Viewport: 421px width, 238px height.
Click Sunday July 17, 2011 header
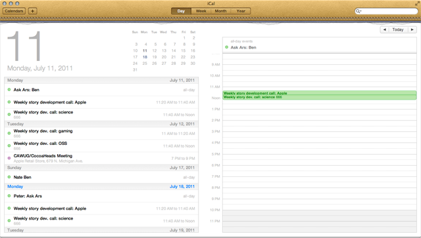pyautogui.click(x=101, y=168)
